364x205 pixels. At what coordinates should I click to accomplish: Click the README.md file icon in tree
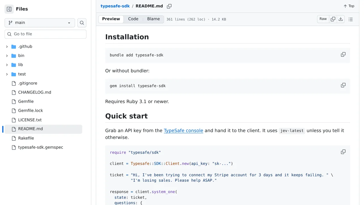coord(14,129)
